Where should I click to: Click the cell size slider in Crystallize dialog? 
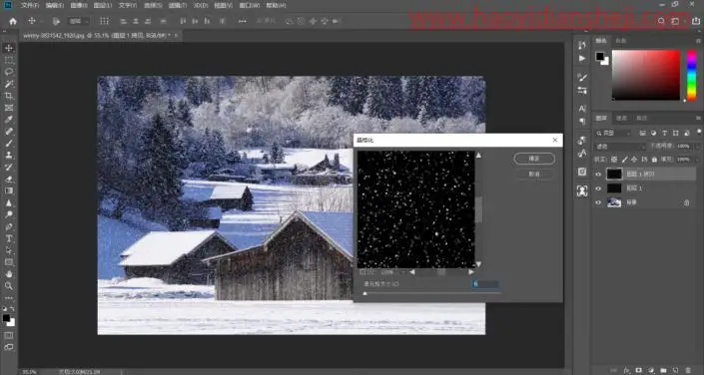(x=432, y=293)
